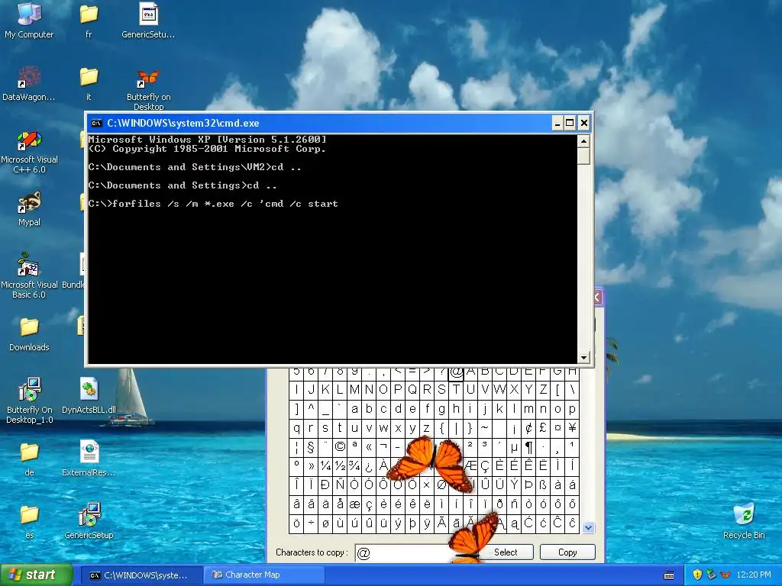This screenshot has height=586, width=782.
Task: Select the ¶ character in Character Map
Action: click(x=528, y=446)
